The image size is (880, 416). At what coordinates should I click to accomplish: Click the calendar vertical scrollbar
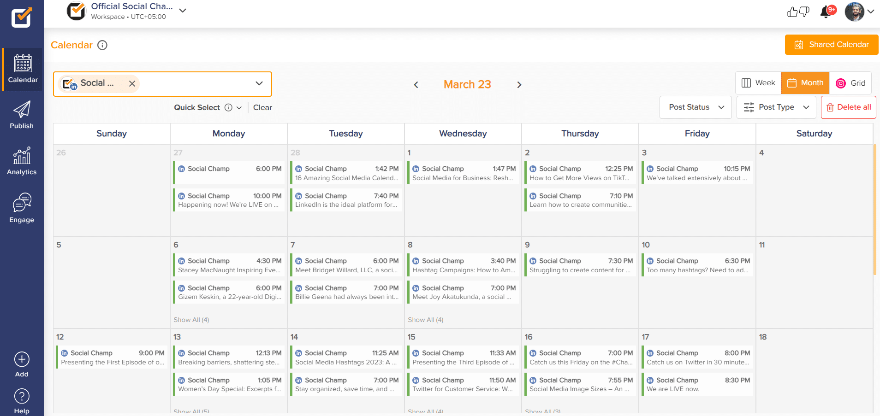click(874, 210)
